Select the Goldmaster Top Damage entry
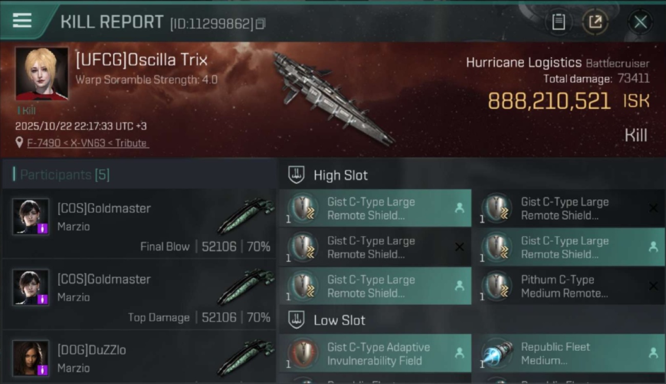This screenshot has height=384, width=666. pos(139,294)
